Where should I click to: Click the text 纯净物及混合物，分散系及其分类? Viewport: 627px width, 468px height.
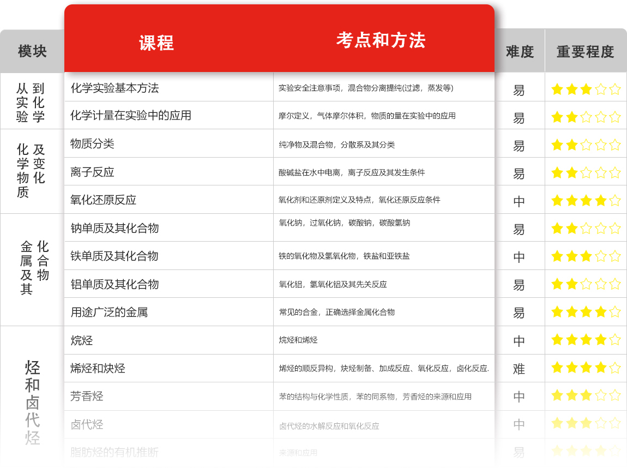337,145
